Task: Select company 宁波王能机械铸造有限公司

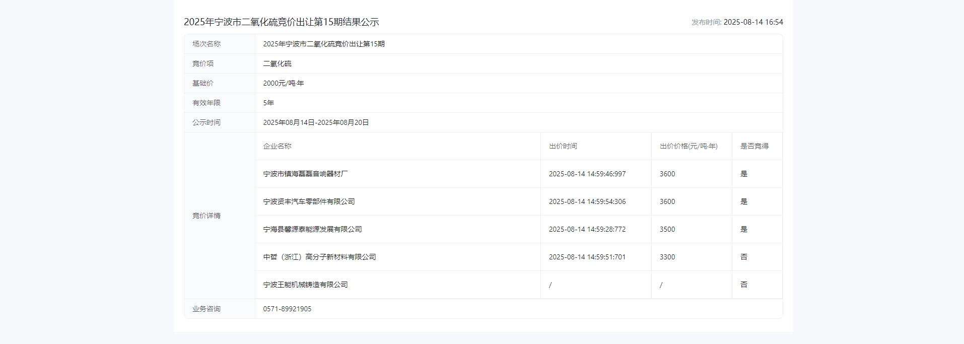Action: (x=305, y=285)
